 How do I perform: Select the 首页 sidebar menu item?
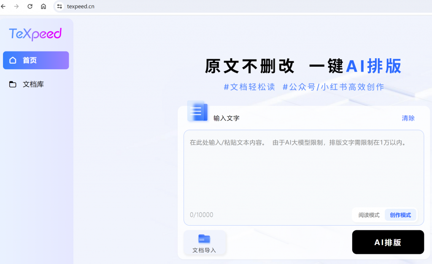tap(36, 60)
